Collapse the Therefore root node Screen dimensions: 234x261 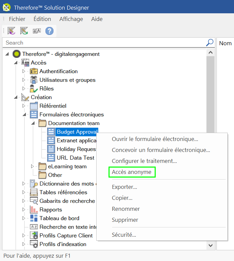coord(7,54)
